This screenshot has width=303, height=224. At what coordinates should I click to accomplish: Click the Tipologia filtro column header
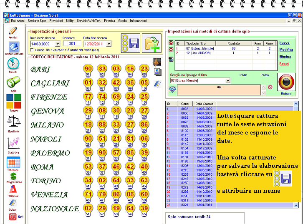200,43
